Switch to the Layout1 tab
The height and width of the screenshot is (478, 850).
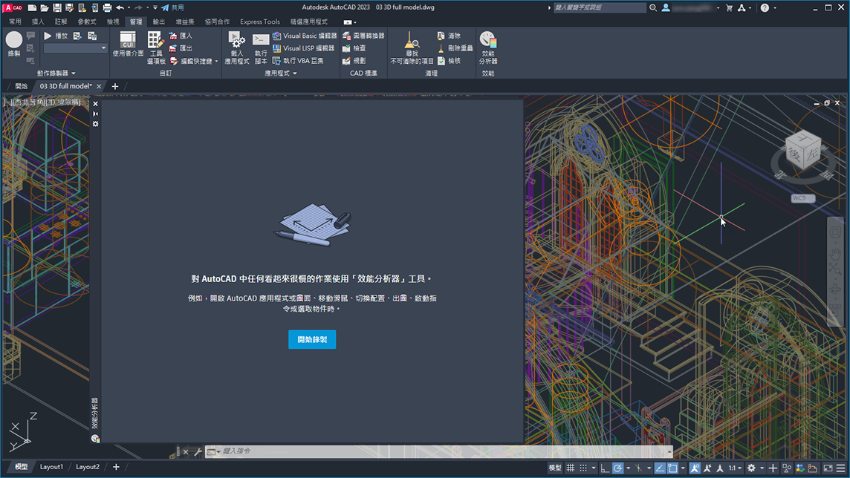pos(51,467)
